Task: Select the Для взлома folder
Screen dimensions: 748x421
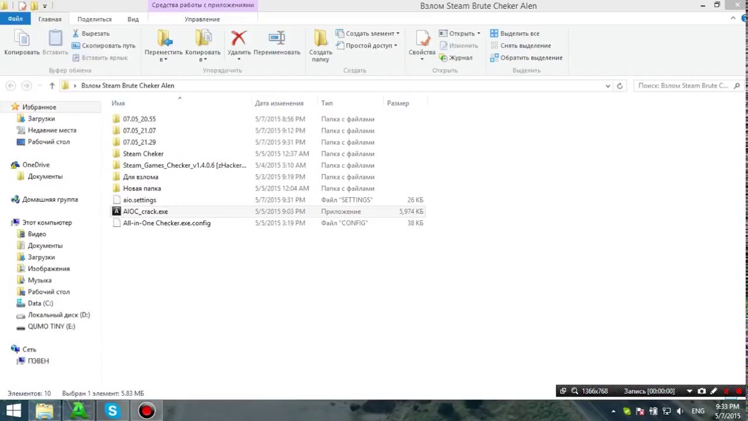Action: tap(140, 177)
